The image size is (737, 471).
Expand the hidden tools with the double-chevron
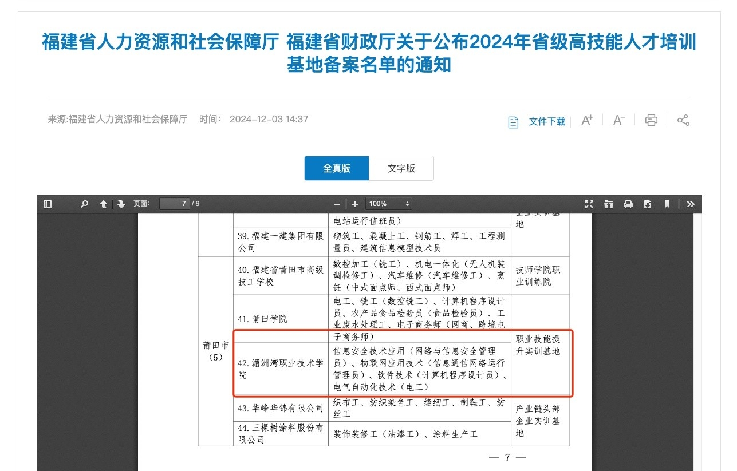click(x=690, y=203)
